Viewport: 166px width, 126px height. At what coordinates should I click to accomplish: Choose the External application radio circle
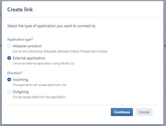tap(9, 58)
